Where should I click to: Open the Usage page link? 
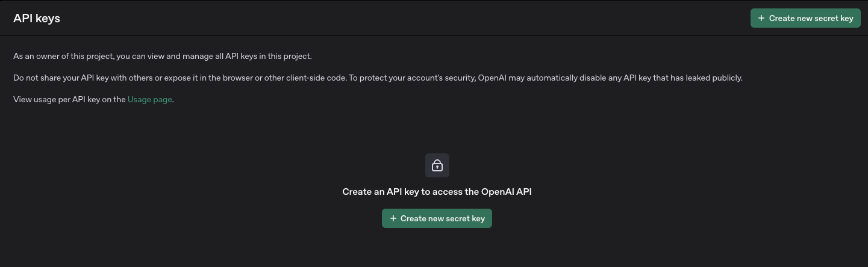click(x=150, y=99)
